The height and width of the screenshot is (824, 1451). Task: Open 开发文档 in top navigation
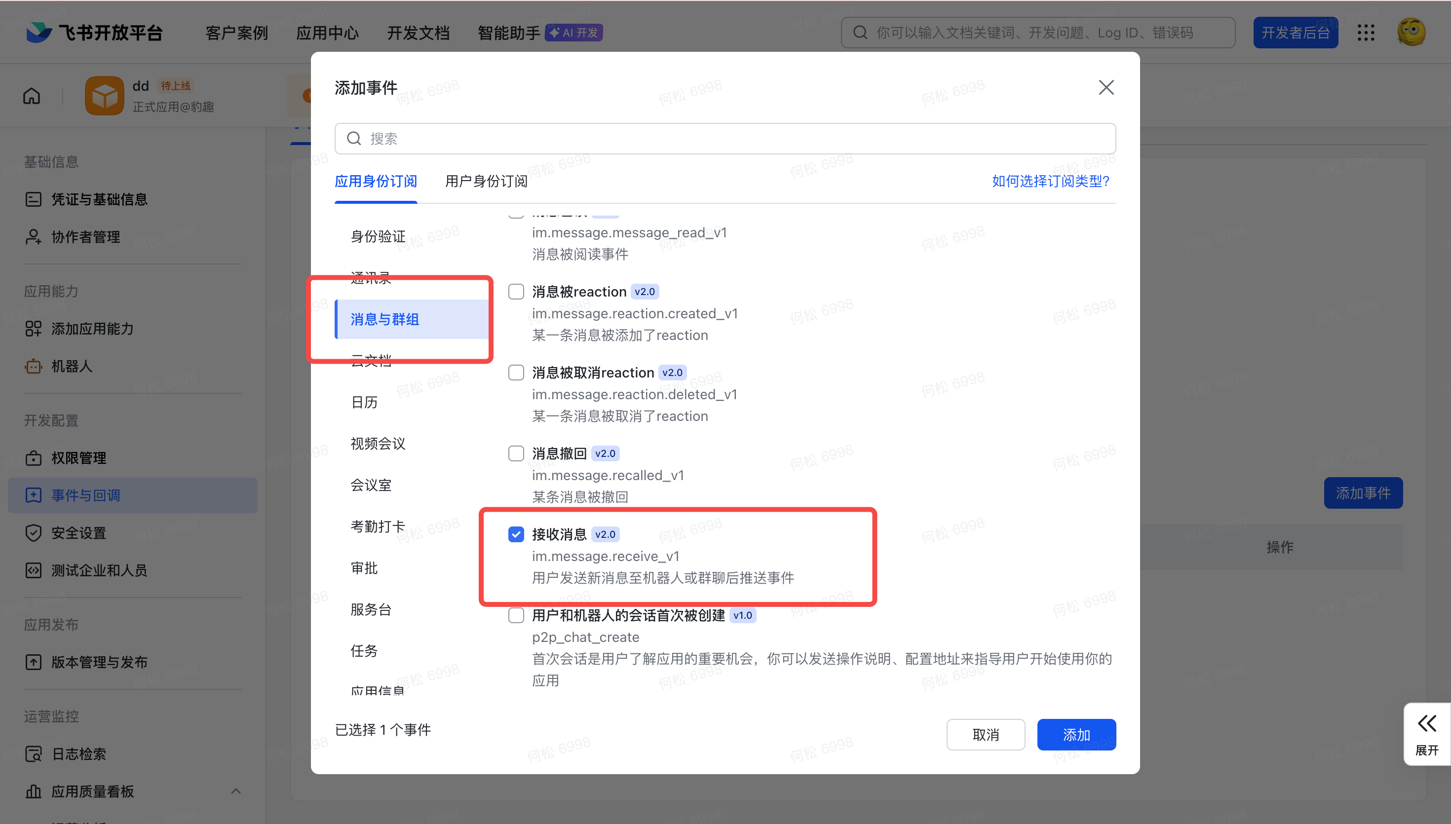pyautogui.click(x=418, y=33)
